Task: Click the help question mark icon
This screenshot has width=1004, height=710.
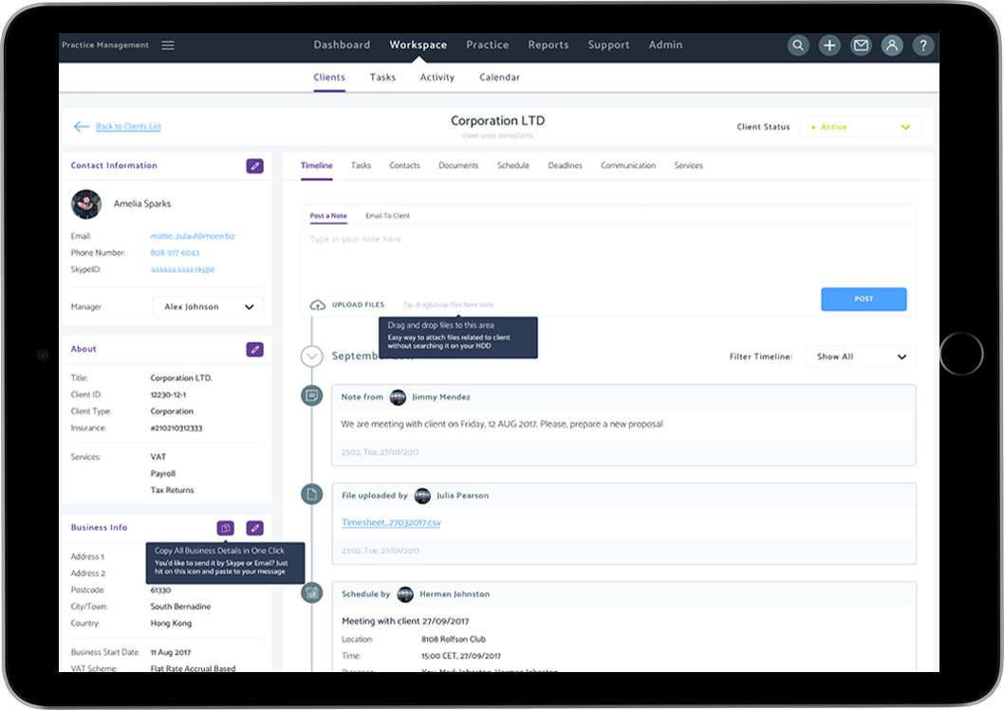Action: 922,46
